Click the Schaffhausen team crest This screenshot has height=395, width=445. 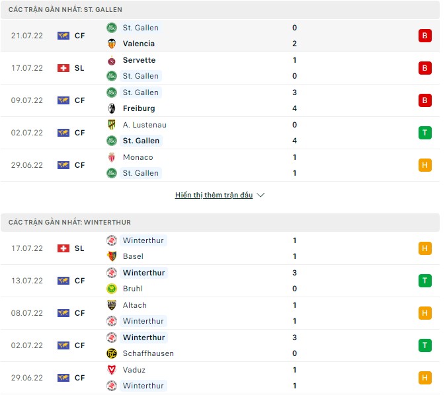coord(112,353)
